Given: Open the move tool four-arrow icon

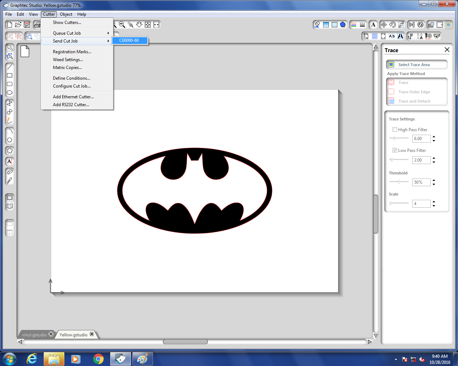Looking at the screenshot, I should [384, 25].
